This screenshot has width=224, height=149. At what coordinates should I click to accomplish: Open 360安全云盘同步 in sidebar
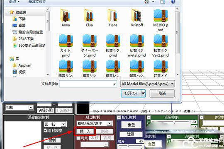point(29,46)
